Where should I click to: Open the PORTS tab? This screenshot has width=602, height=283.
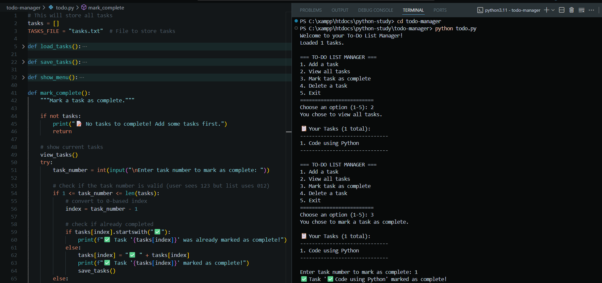(440, 10)
